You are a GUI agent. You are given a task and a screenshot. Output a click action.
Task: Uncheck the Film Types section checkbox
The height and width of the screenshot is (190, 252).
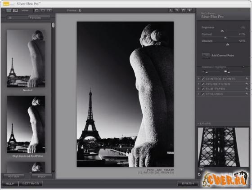click(203, 89)
